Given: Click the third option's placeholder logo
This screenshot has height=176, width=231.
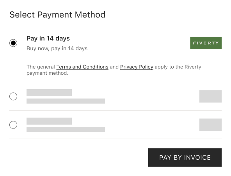Looking at the screenshot, I should point(210,125).
